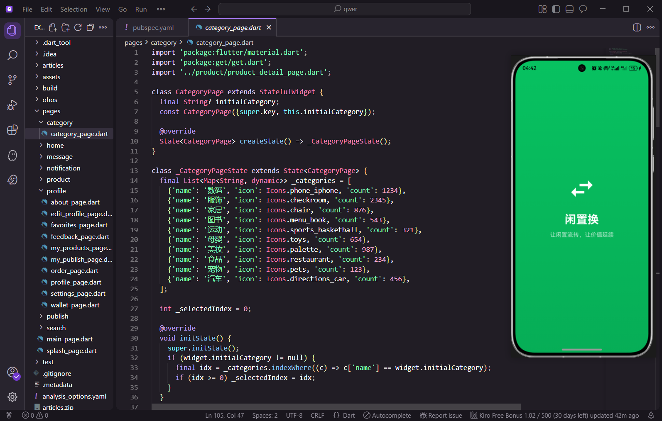Go back in navigation history
662x421 pixels.
click(194, 9)
